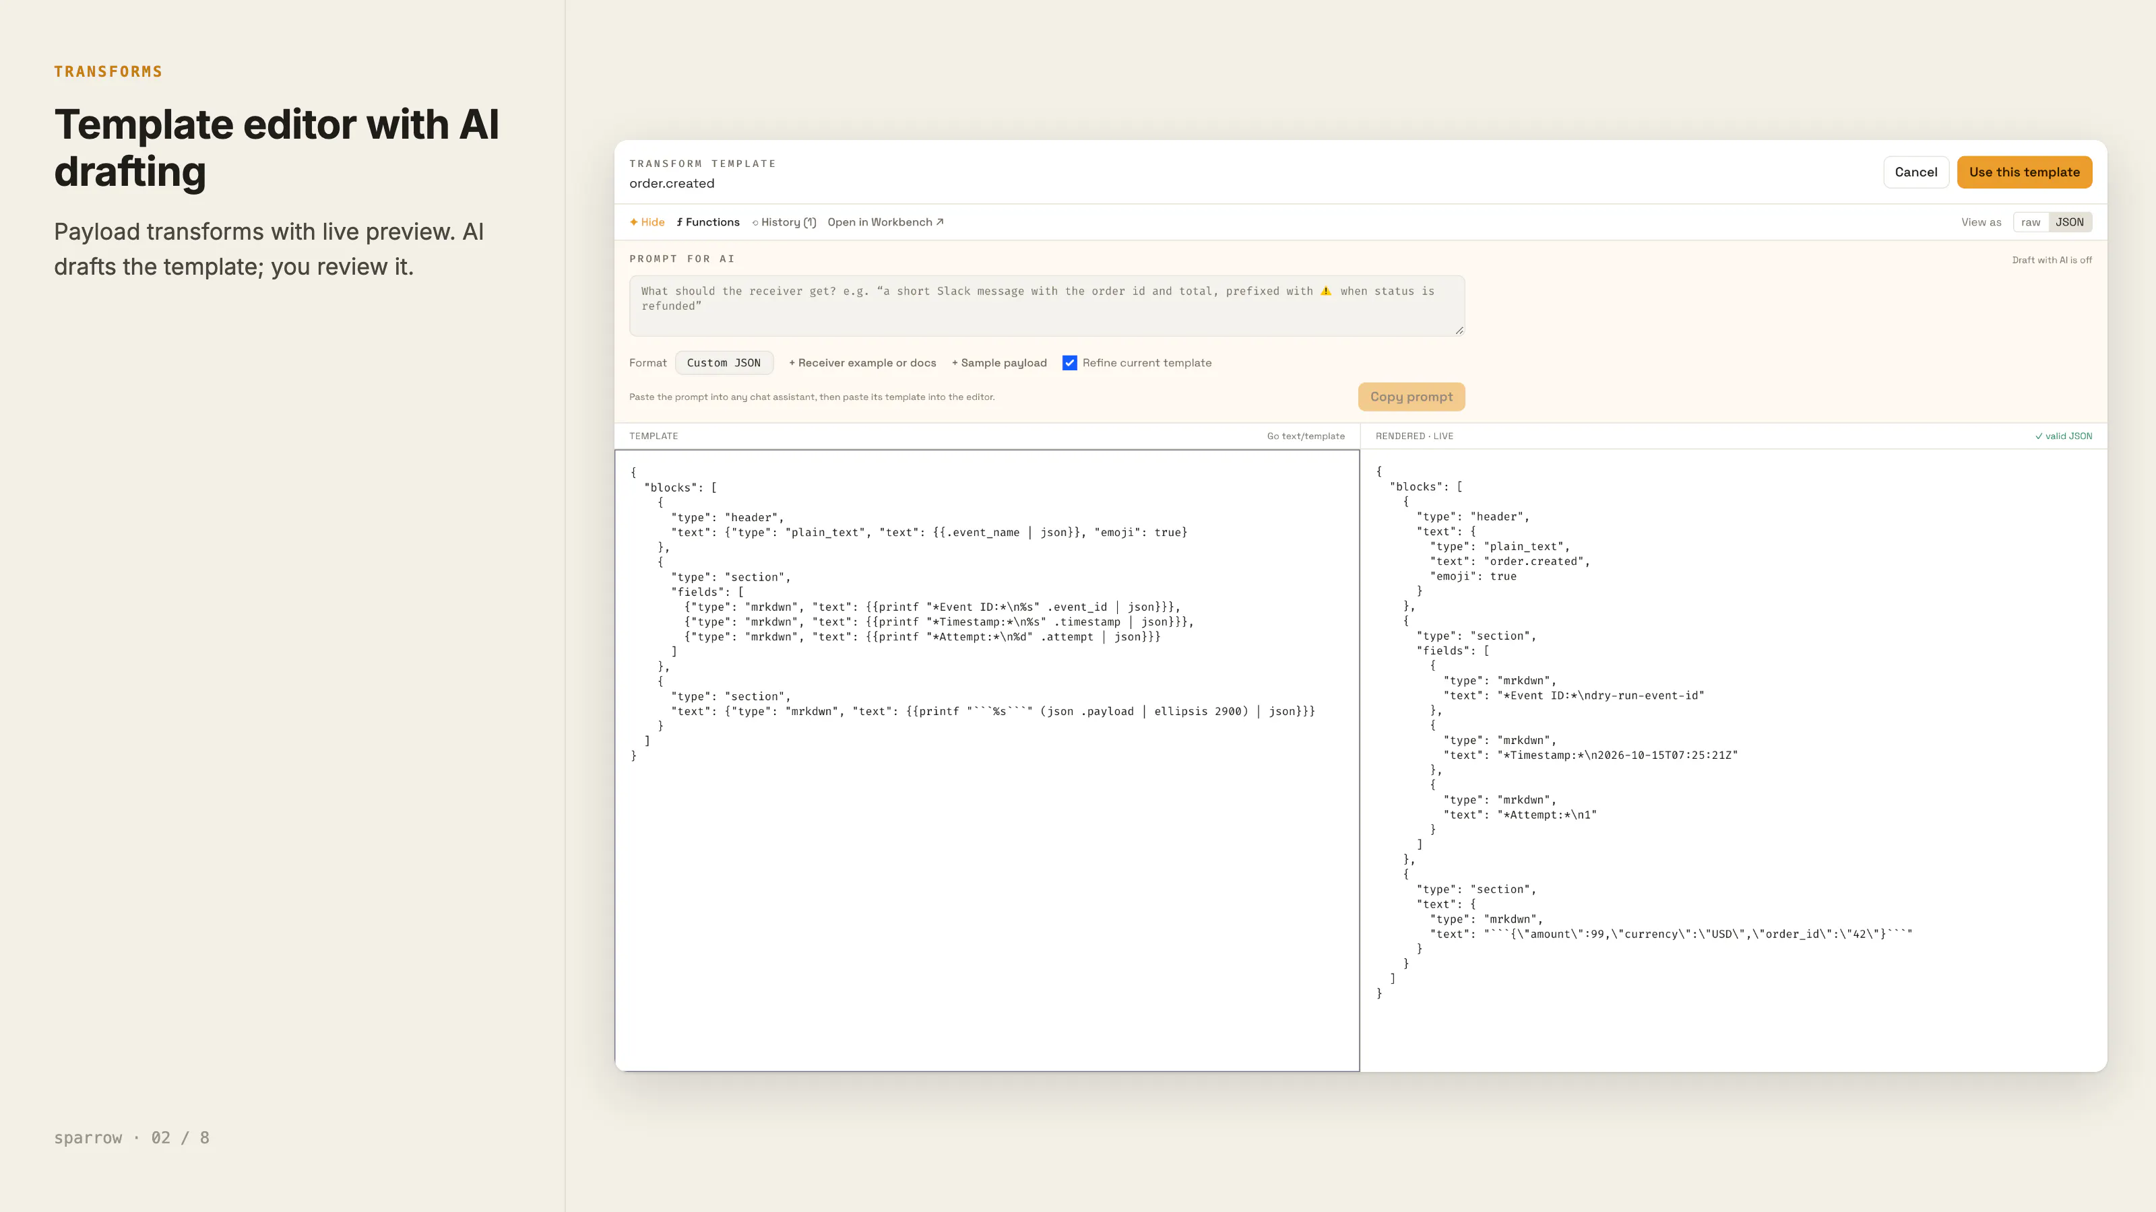Add a Sample payload
2156x1212 pixels.
click(999, 362)
